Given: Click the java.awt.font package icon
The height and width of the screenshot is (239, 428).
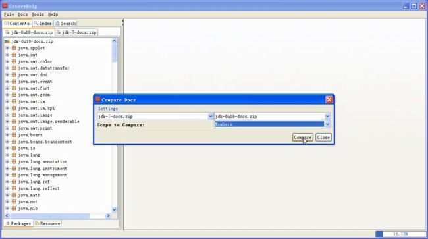Looking at the screenshot, I should pyautogui.click(x=14, y=88).
